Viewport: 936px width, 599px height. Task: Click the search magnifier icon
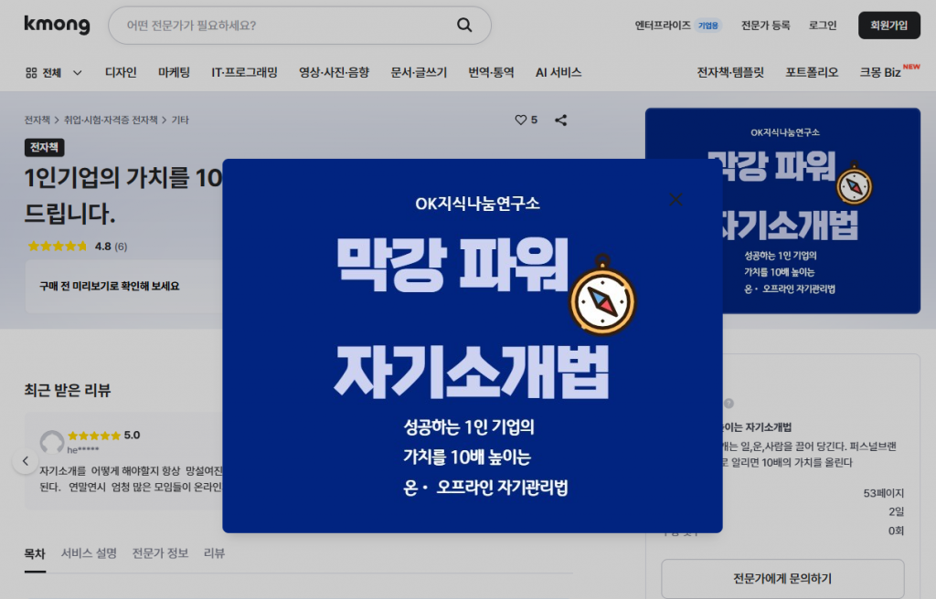[464, 26]
